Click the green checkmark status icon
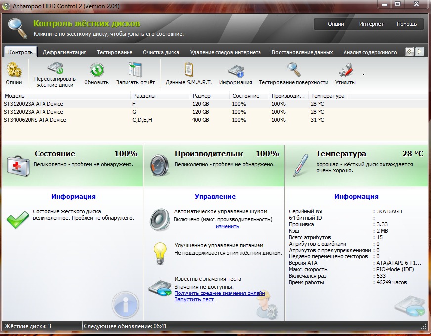The width and height of the screenshot is (431, 336). tap(18, 219)
